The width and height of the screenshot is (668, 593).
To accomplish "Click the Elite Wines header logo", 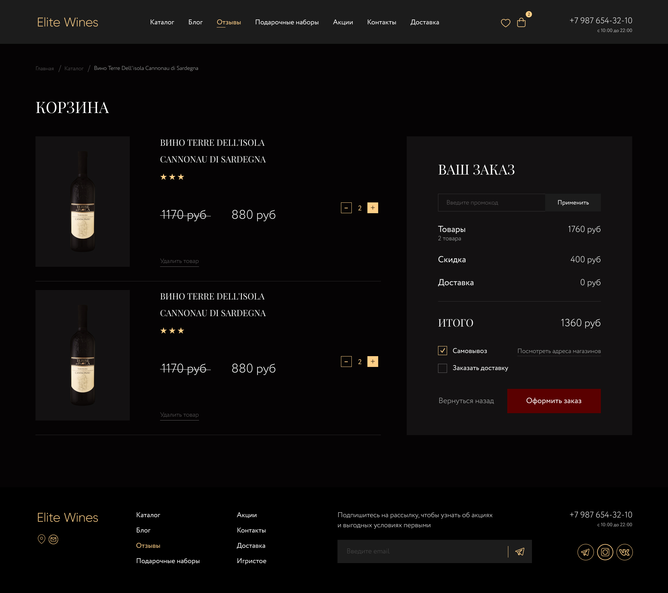I will coord(67,22).
